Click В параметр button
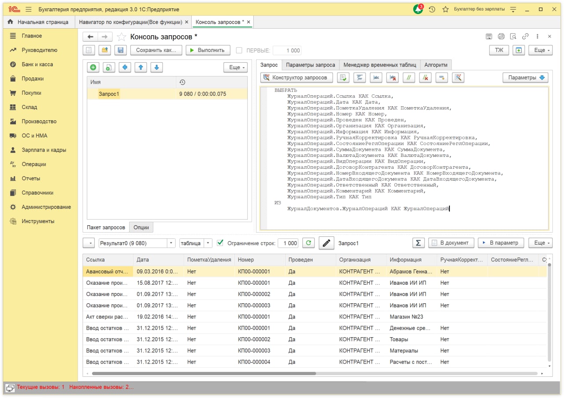The width and height of the screenshot is (564, 398). coord(501,243)
